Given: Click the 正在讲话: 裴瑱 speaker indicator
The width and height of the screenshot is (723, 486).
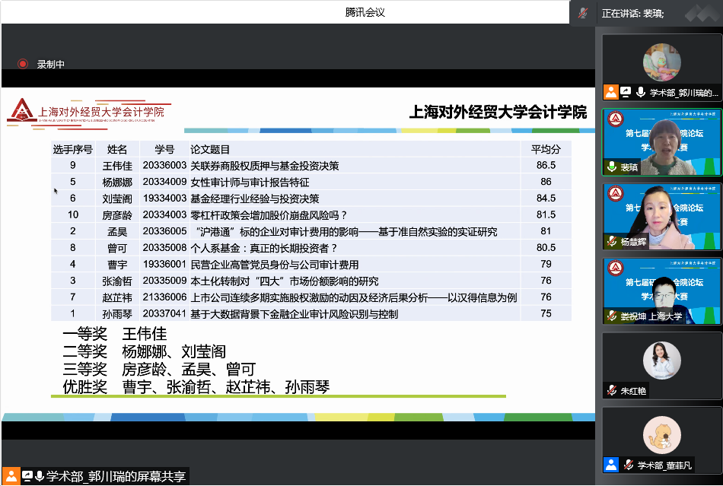Looking at the screenshot, I should pyautogui.click(x=633, y=13).
